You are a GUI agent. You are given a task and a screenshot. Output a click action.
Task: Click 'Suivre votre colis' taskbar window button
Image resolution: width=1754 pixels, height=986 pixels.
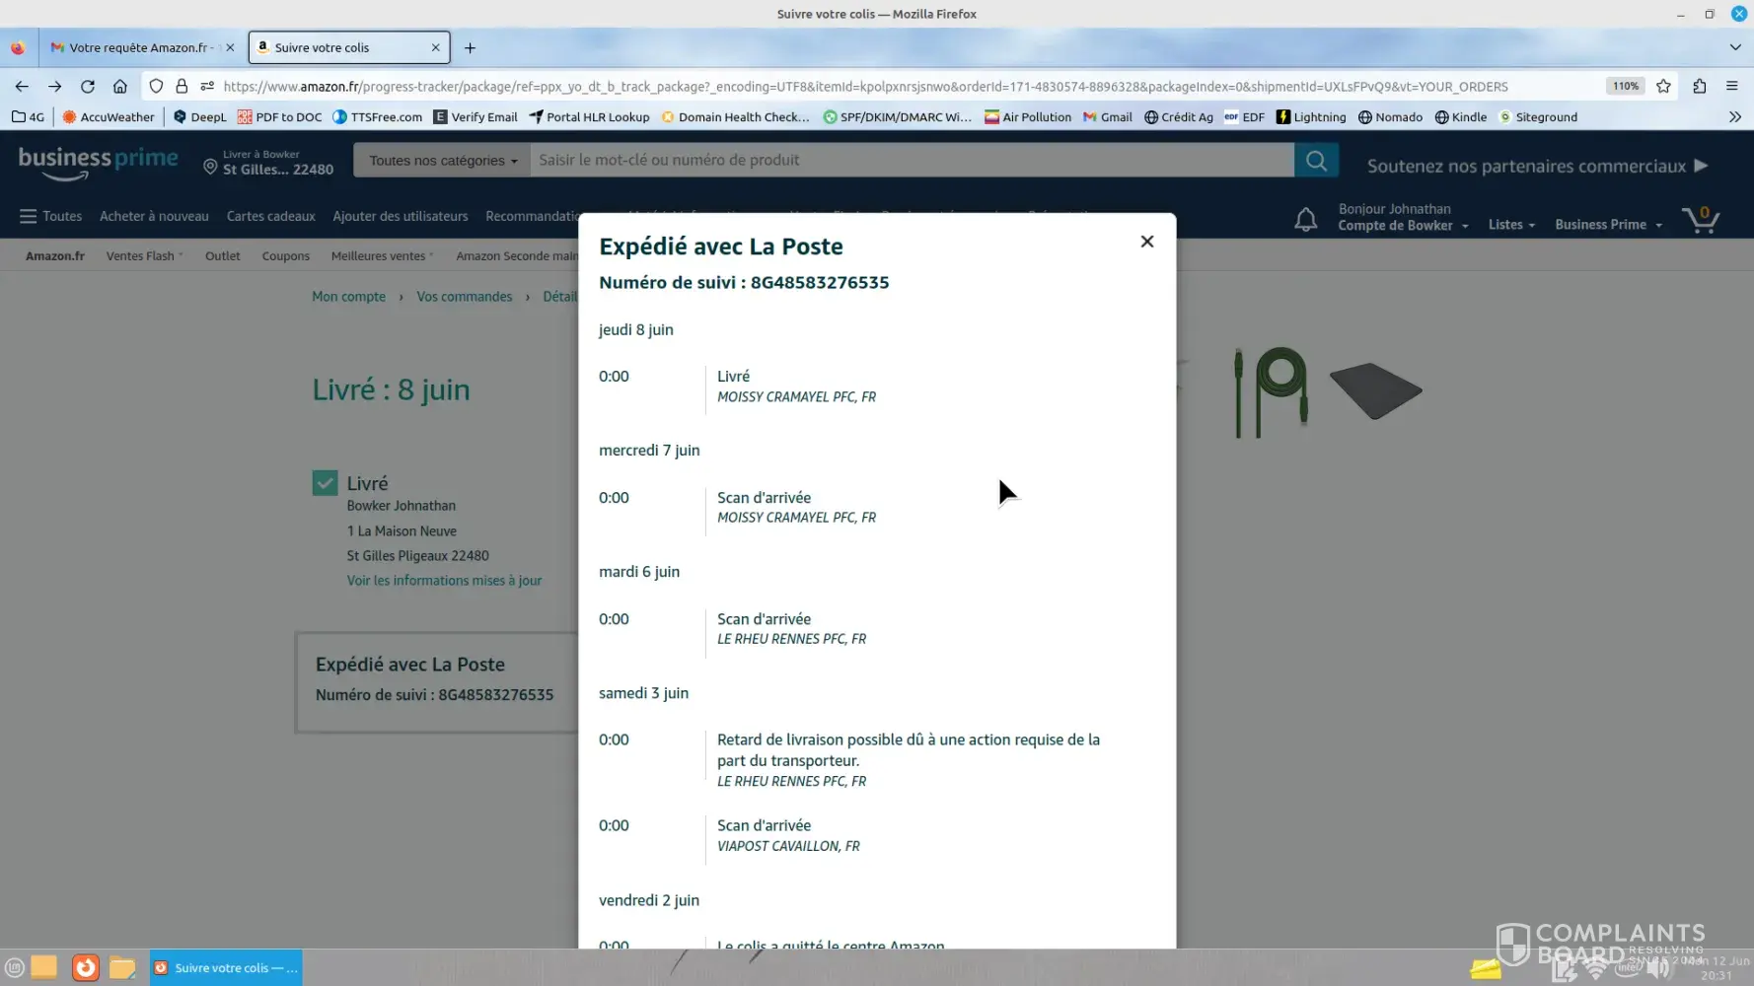pos(226,968)
